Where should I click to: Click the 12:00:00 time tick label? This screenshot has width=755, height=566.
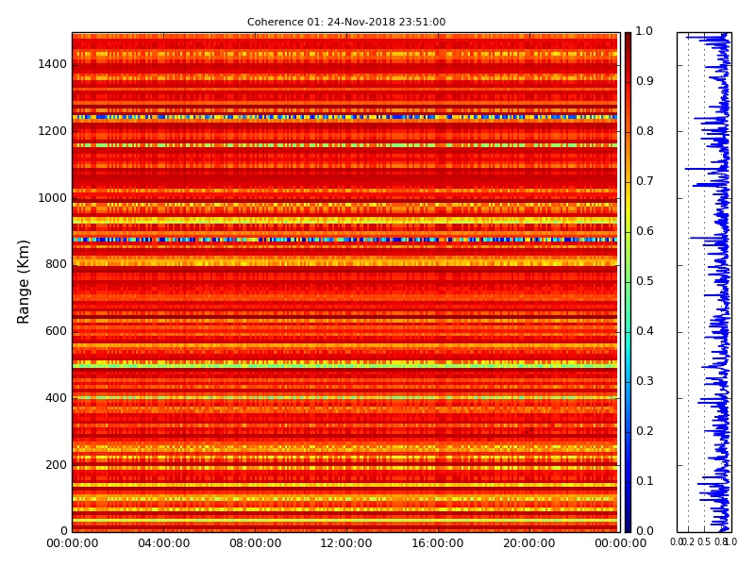[x=346, y=543]
